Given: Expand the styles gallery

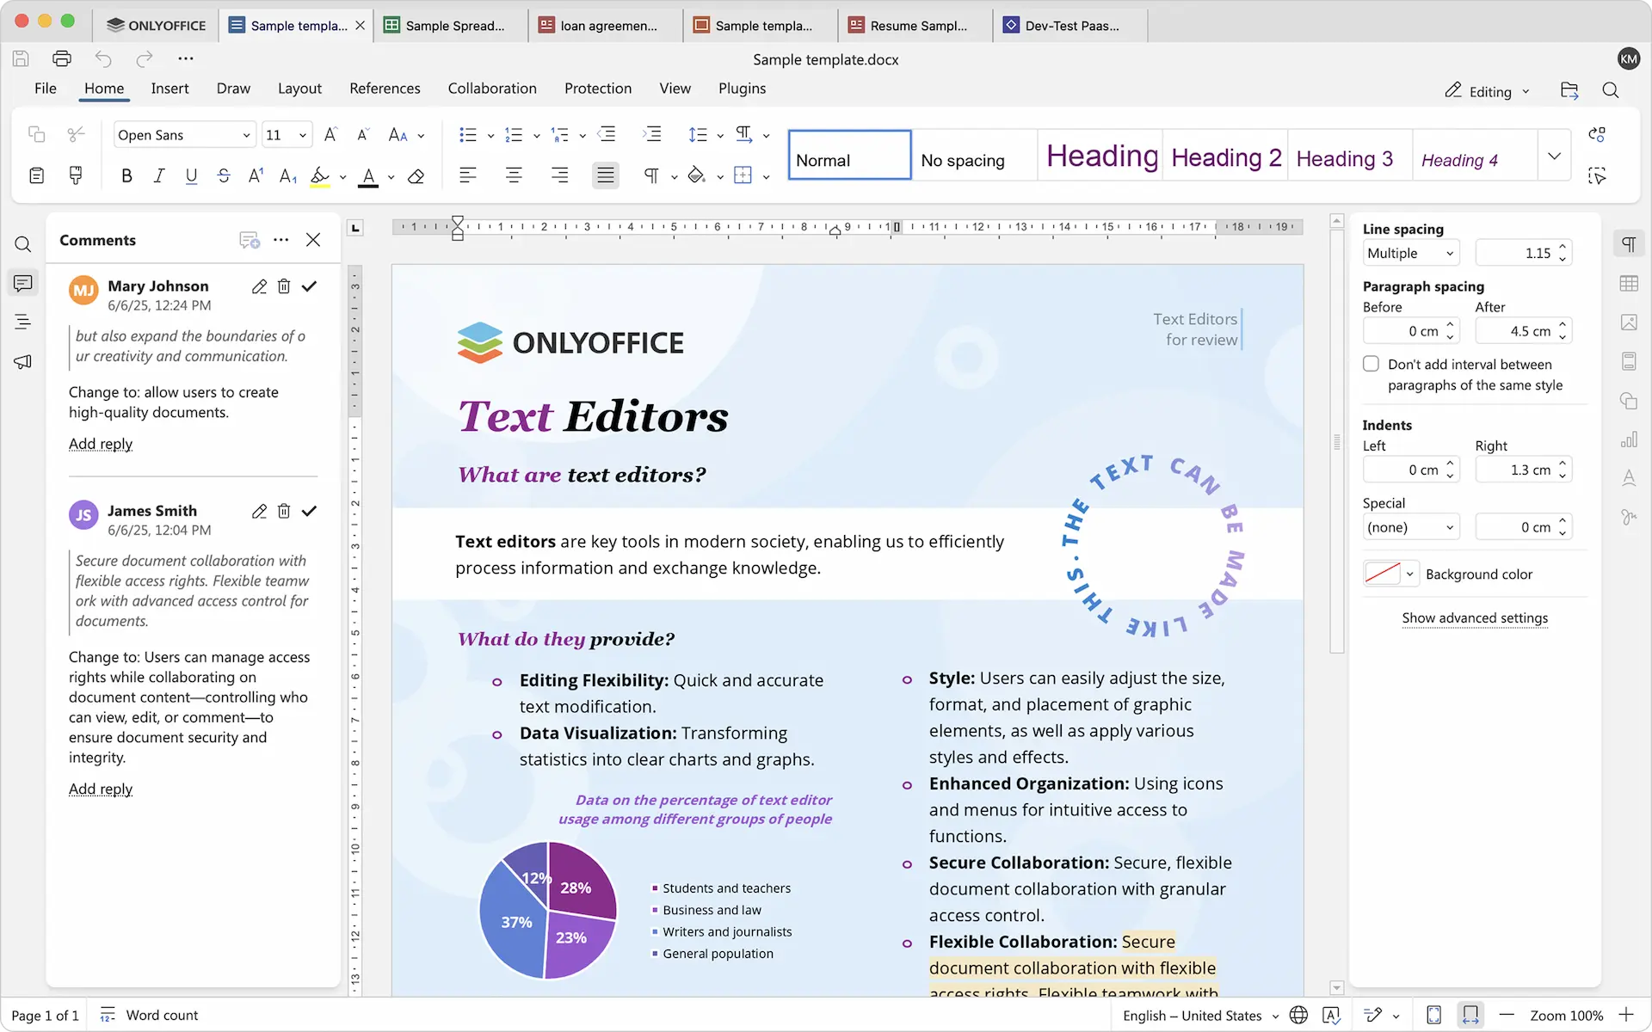Looking at the screenshot, I should [1554, 156].
